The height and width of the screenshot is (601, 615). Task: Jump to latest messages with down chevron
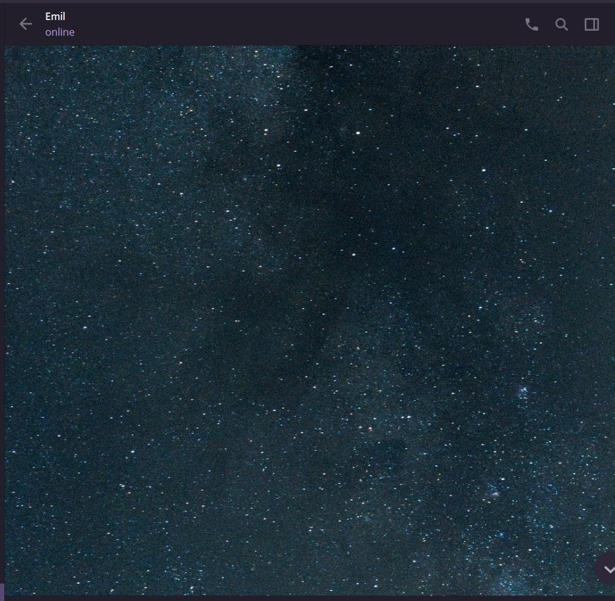[x=607, y=568]
